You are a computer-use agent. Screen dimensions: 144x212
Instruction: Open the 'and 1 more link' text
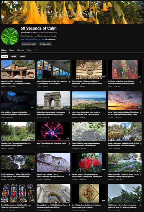(x=50, y=40)
